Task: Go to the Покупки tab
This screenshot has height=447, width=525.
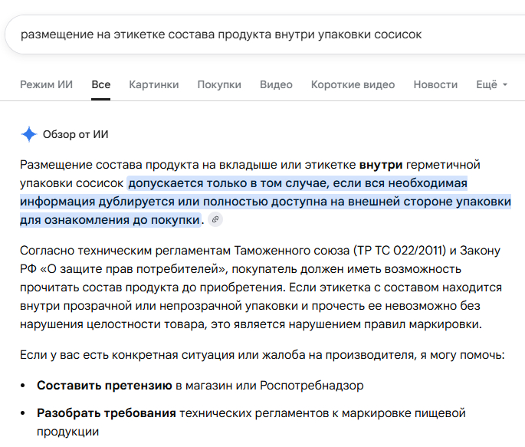Action: tap(219, 84)
